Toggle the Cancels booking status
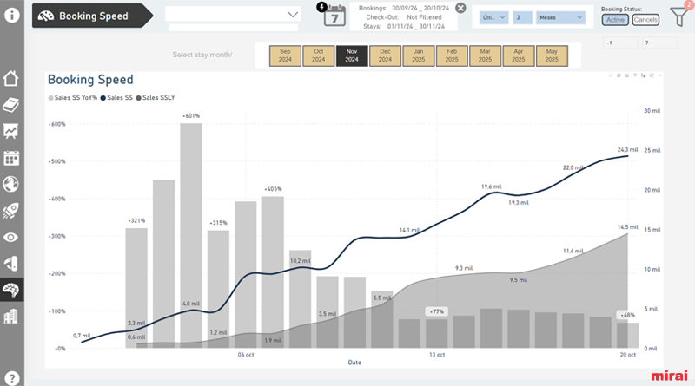 click(645, 20)
